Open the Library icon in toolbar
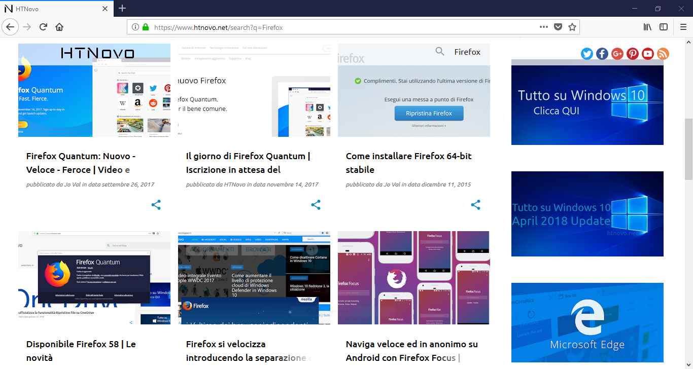693x369 pixels. pyautogui.click(x=647, y=27)
